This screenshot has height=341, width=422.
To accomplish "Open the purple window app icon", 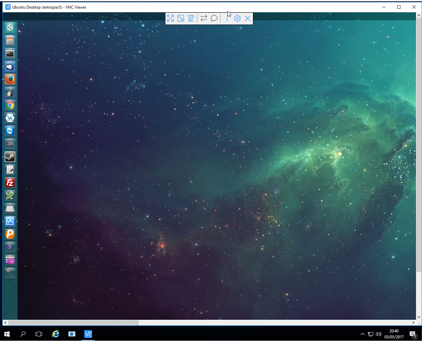I will click(10, 260).
